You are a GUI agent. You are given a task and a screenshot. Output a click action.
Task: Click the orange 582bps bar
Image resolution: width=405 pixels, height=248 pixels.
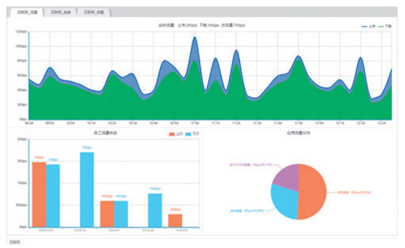(x=107, y=214)
